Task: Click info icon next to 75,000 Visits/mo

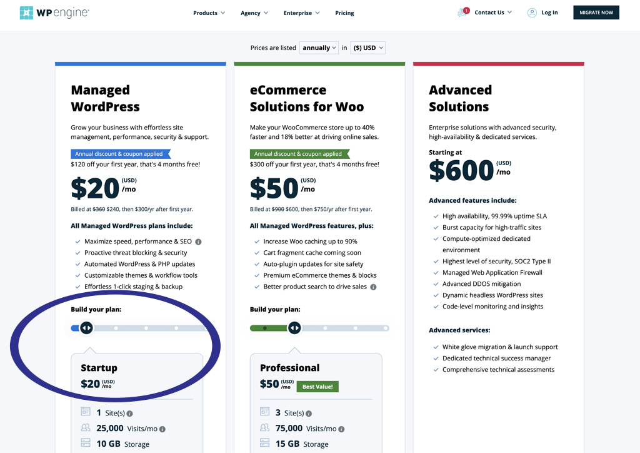Action: 342,429
